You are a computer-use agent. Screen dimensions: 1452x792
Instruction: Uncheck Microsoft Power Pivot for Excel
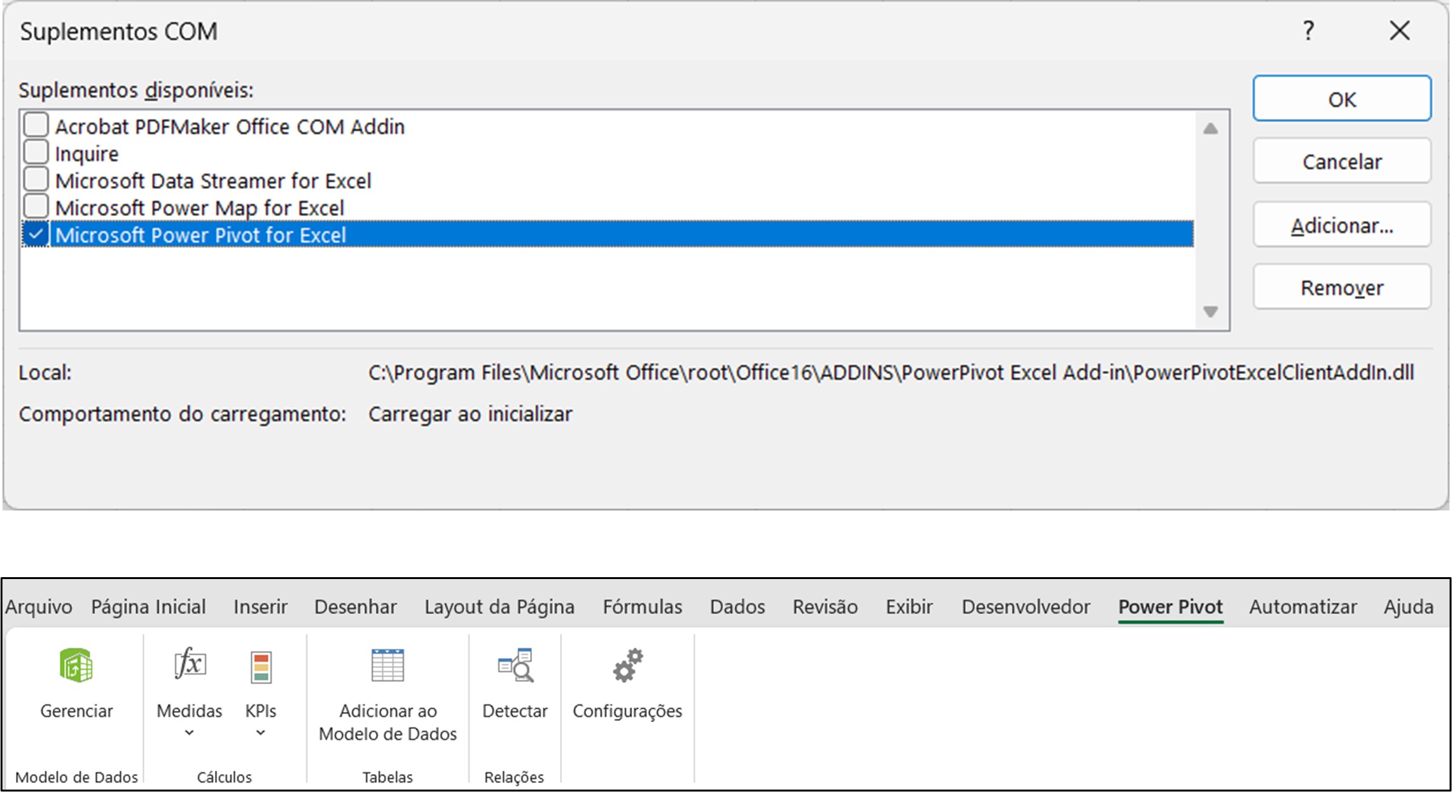coord(36,235)
